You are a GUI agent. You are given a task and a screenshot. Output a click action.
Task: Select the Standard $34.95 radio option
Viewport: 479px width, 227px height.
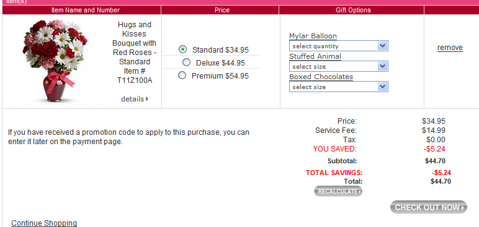pyautogui.click(x=182, y=49)
